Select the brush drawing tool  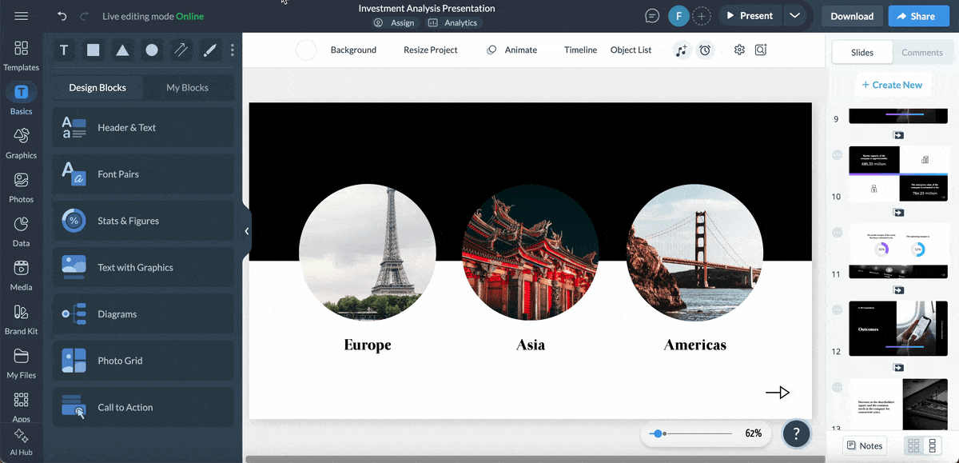coord(209,50)
